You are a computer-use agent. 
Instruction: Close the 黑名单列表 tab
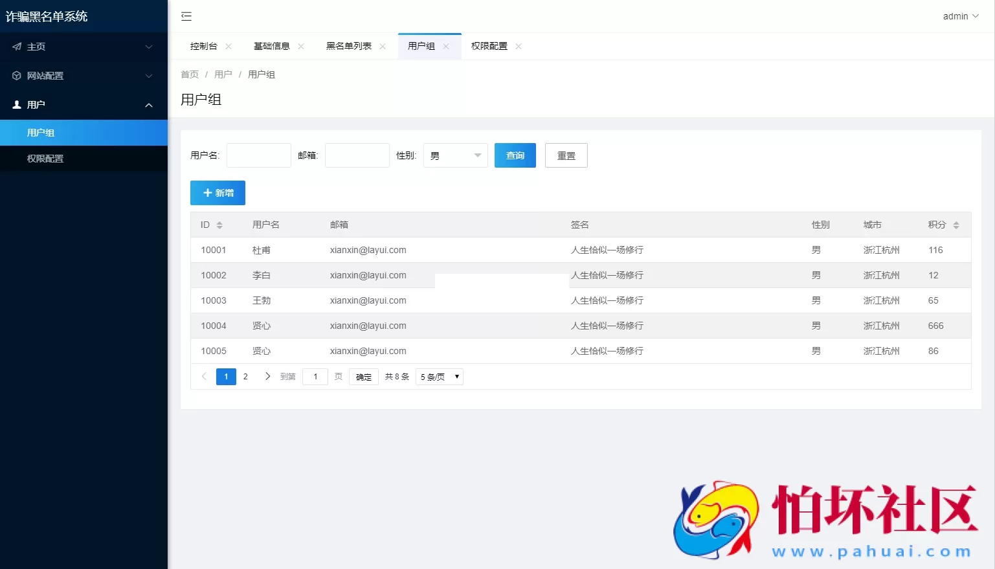(383, 46)
